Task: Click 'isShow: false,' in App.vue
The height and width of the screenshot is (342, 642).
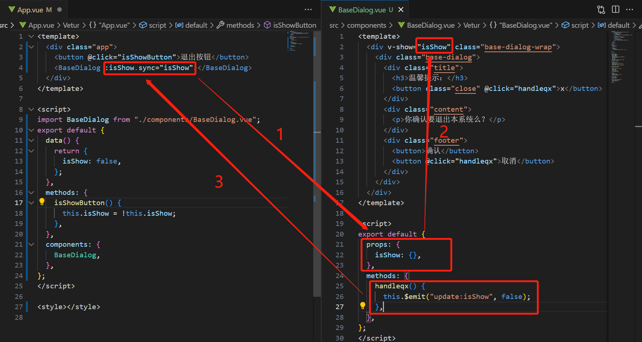Action: [x=91, y=161]
